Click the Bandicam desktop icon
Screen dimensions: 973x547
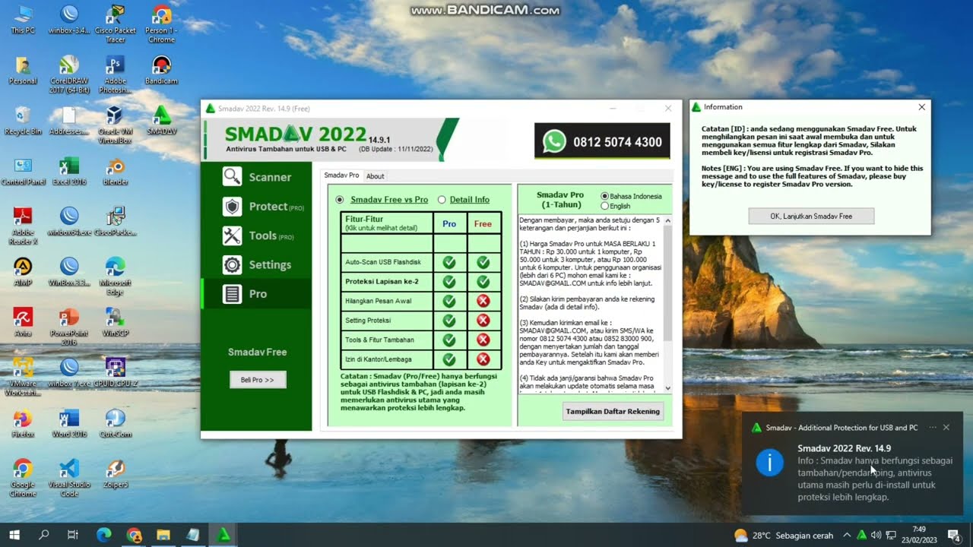tap(161, 70)
